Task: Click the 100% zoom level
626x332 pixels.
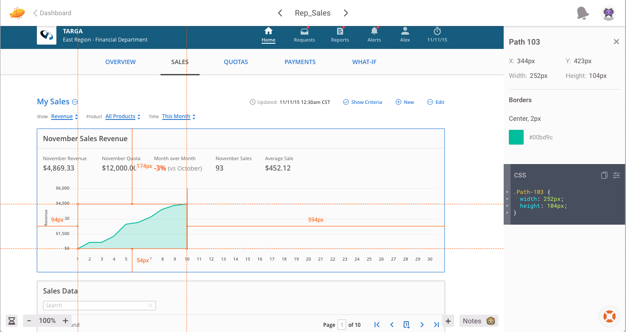Action: pyautogui.click(x=47, y=321)
